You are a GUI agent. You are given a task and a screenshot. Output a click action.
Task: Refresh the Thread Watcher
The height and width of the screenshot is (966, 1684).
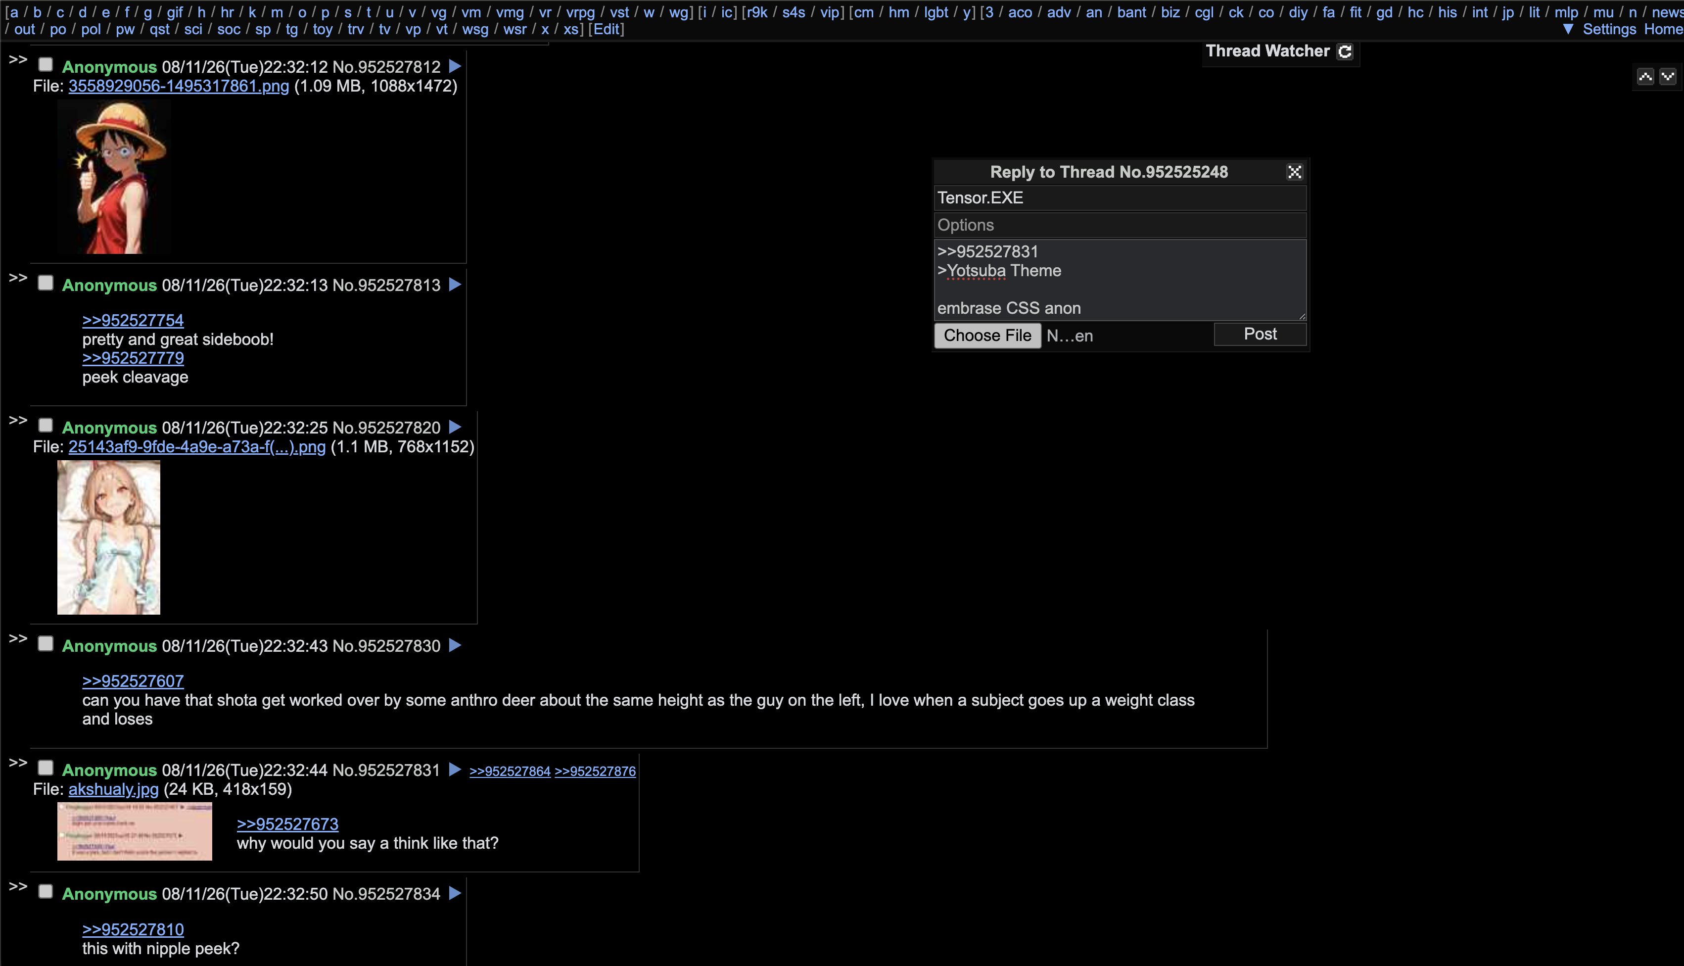coord(1345,52)
